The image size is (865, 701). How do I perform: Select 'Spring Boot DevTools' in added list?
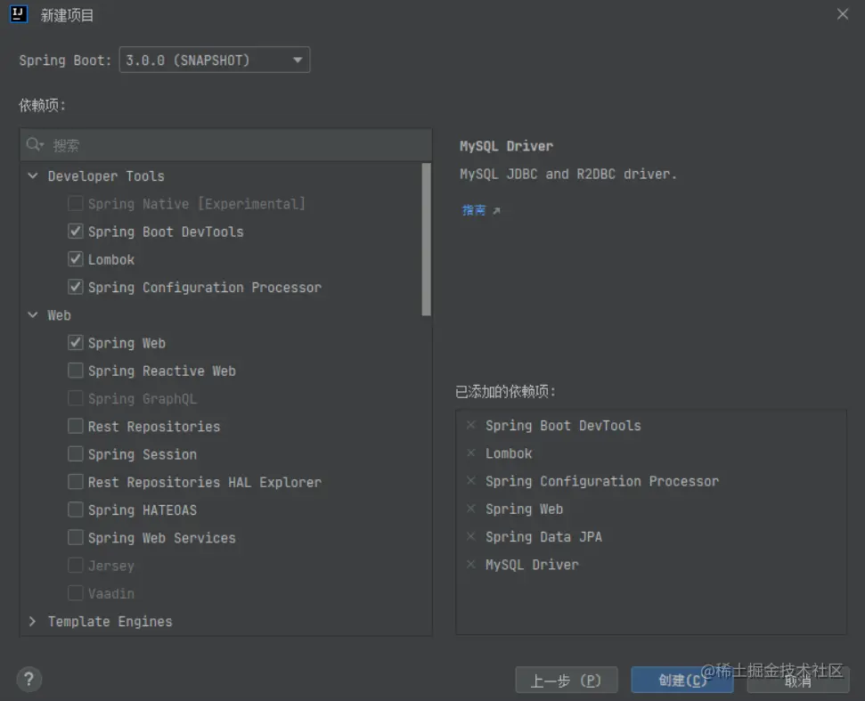point(563,425)
